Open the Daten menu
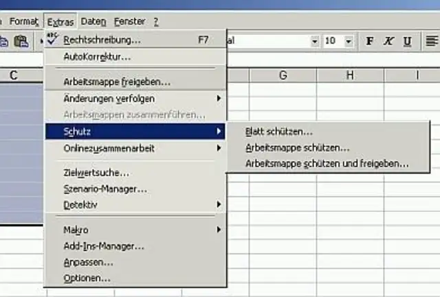440x297 pixels. pyautogui.click(x=93, y=21)
